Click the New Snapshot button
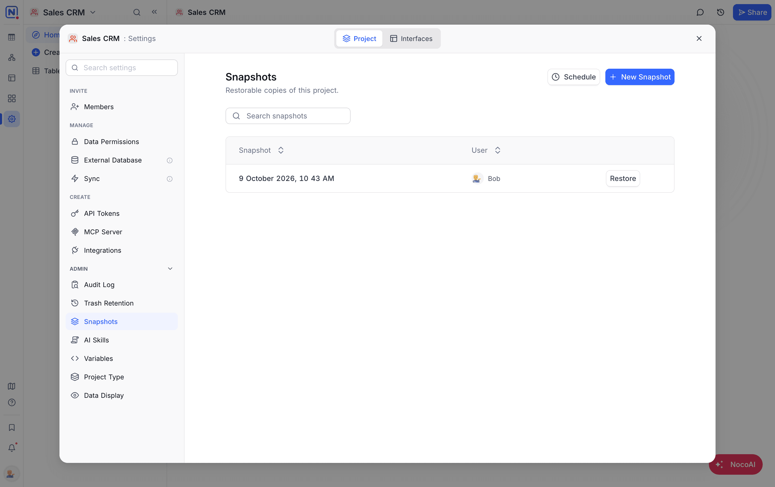775x487 pixels. click(x=640, y=77)
